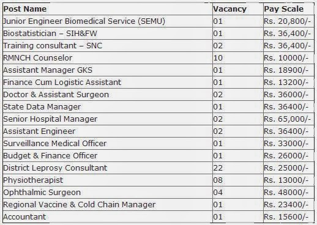
Task: Select Junior Engineer Biomedical Service (SEMU) row
Action: [x=158, y=21]
